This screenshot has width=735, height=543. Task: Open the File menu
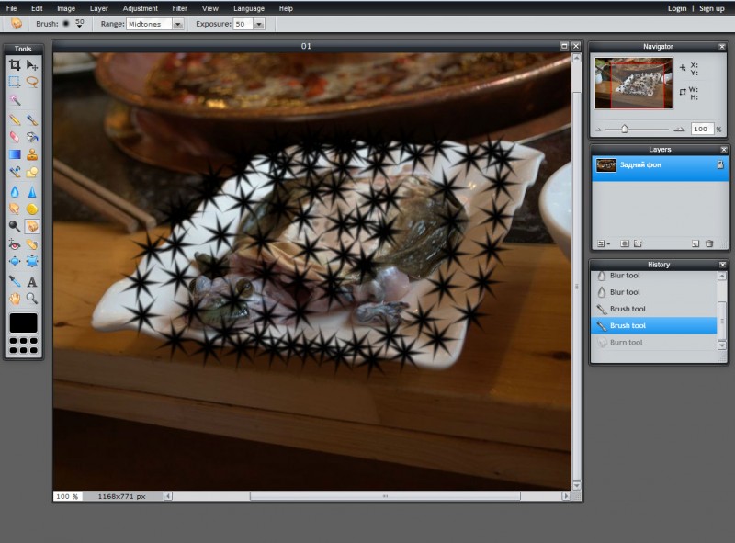(x=12, y=8)
